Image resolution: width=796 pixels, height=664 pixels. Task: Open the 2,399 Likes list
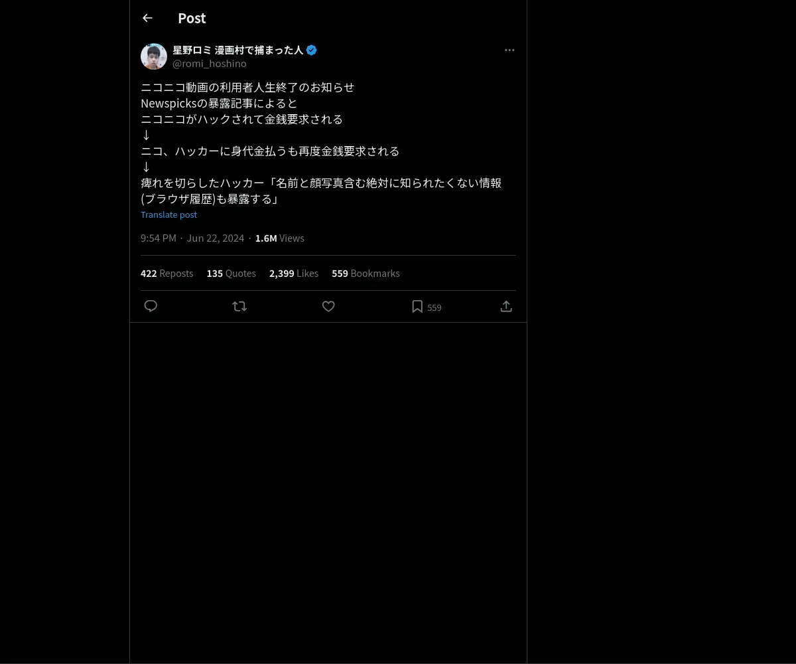click(294, 274)
